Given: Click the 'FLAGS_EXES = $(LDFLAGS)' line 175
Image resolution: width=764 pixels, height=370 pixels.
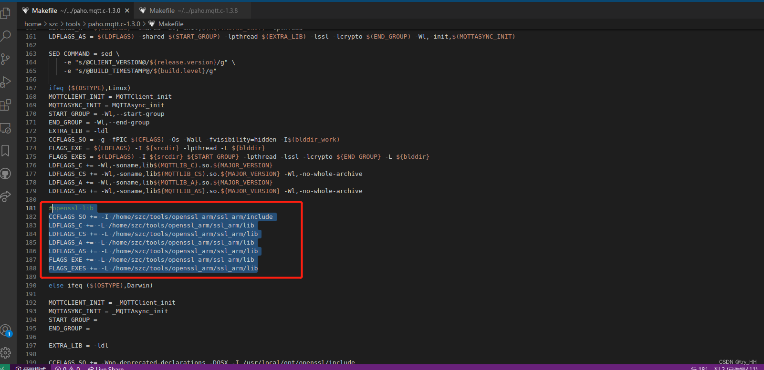Looking at the screenshot, I should pos(239,156).
